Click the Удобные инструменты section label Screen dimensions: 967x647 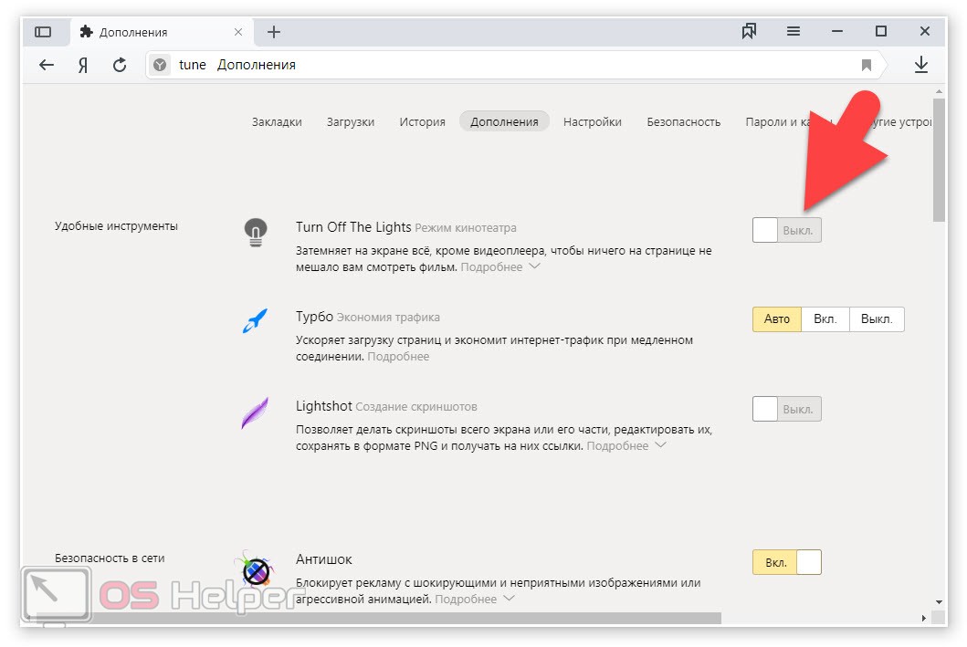(116, 226)
